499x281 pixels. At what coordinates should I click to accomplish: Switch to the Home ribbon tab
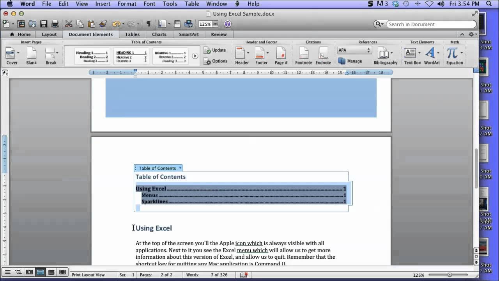coord(20,34)
